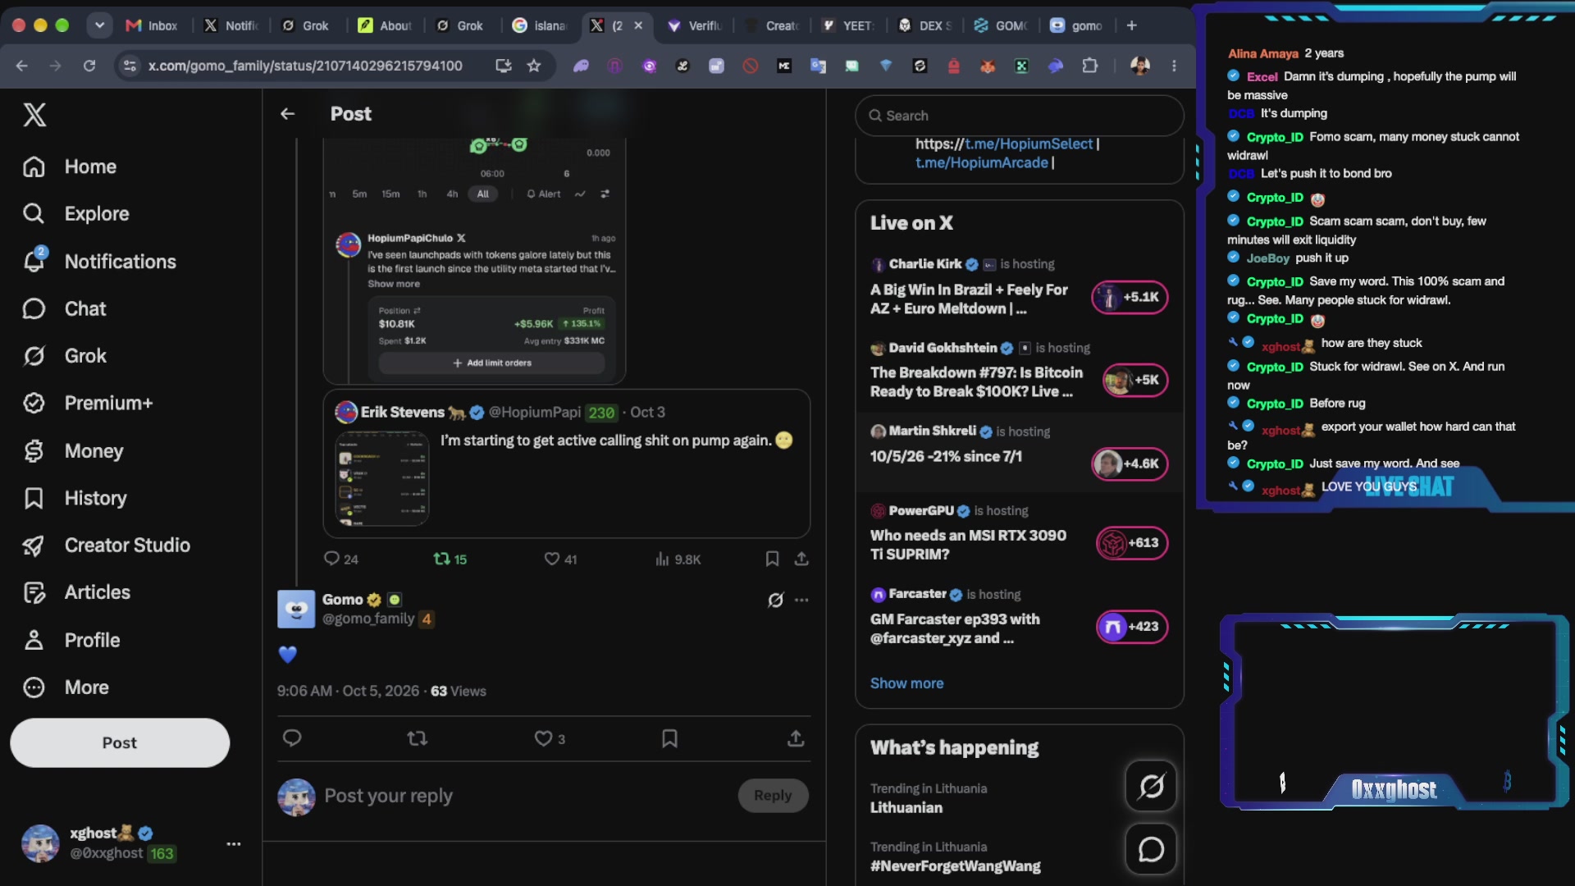Switch to the gomo browser tab
1575x886 pixels.
[1076, 25]
